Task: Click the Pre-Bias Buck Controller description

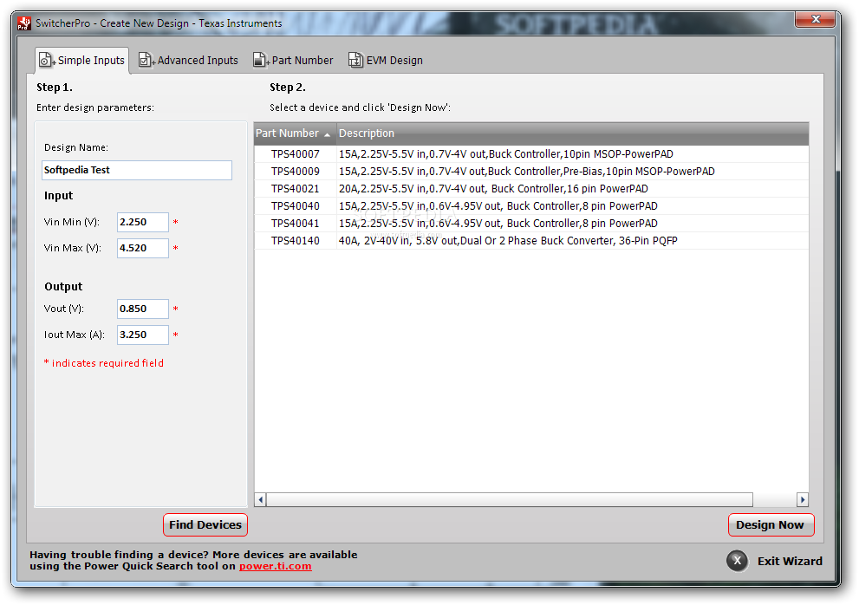Action: (x=526, y=172)
